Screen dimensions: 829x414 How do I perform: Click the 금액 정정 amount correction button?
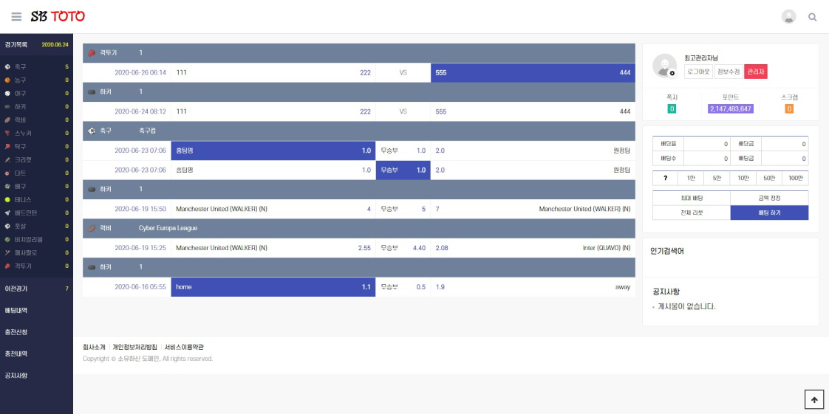point(769,198)
